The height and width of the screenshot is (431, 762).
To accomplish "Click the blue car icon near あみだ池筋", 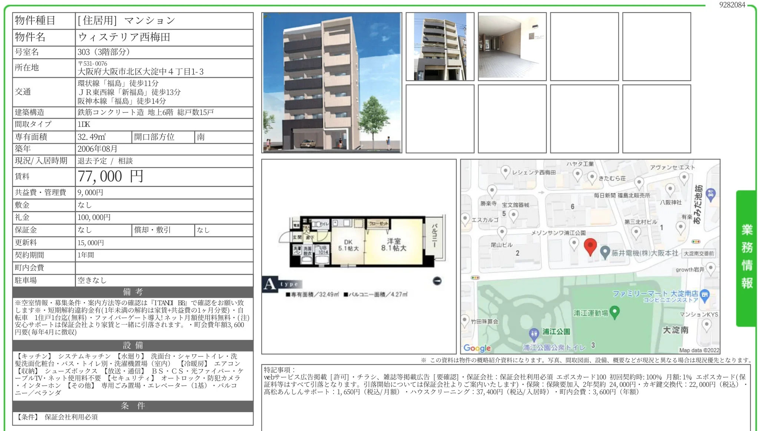I will [710, 194].
